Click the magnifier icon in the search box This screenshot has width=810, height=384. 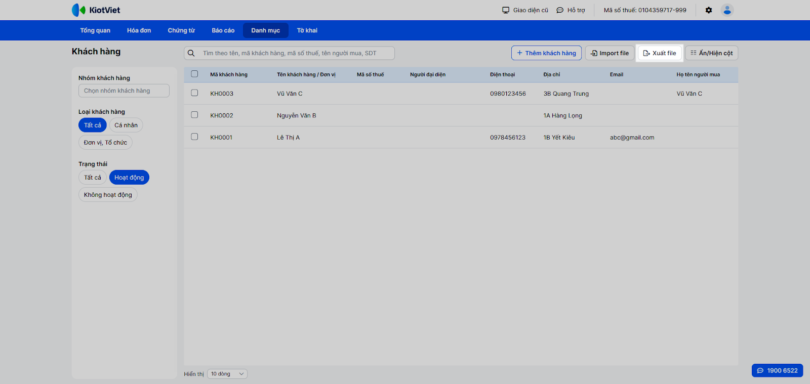point(191,53)
